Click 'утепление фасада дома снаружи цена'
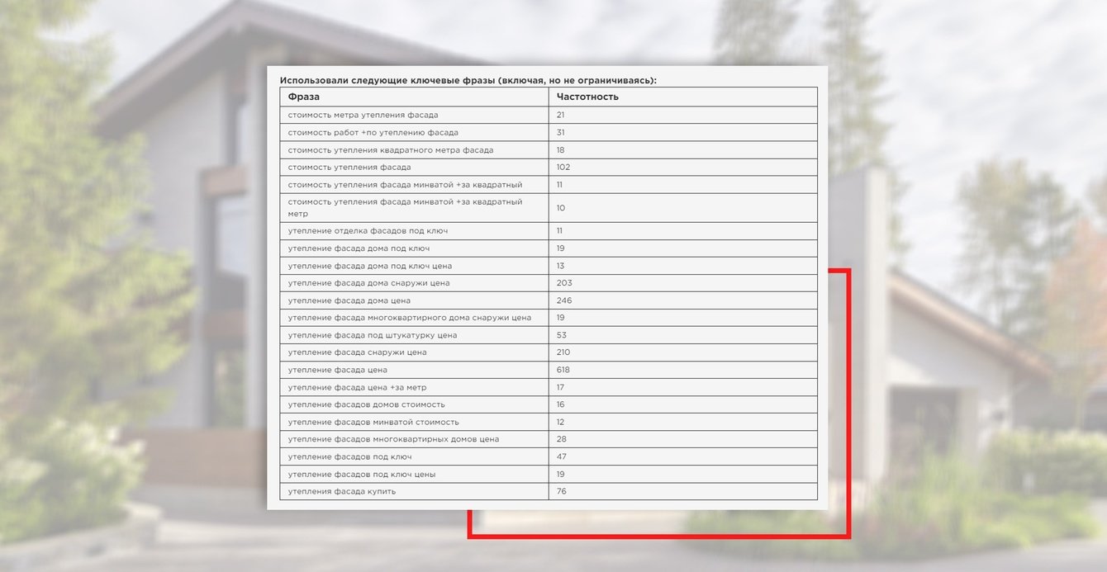The height and width of the screenshot is (572, 1107). (368, 283)
